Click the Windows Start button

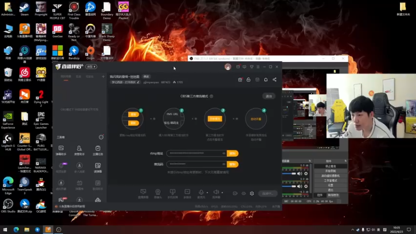click(x=5, y=229)
